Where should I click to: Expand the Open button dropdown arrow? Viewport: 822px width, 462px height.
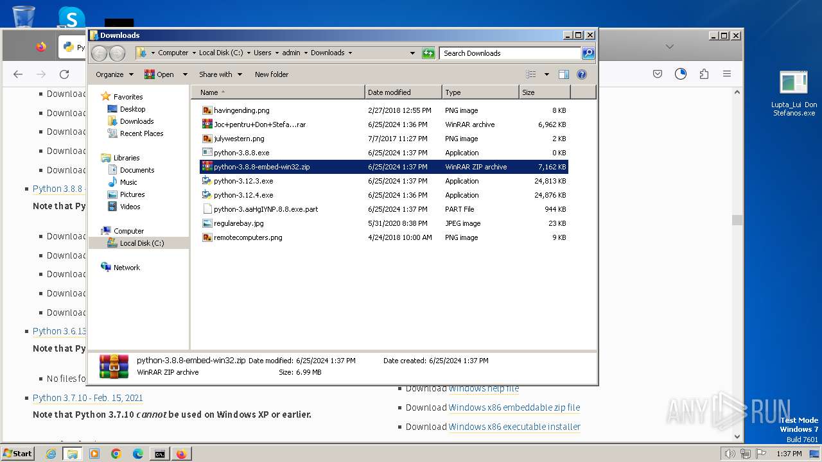(185, 74)
